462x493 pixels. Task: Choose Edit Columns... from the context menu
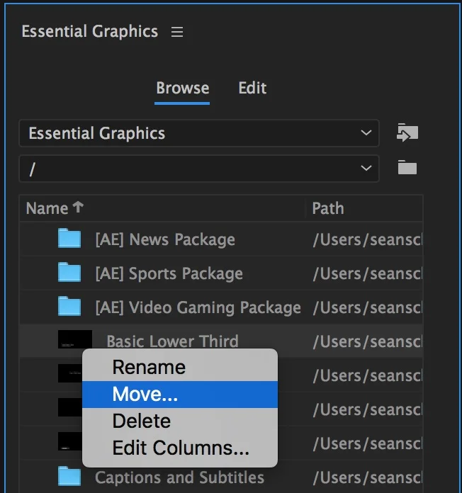pyautogui.click(x=180, y=448)
